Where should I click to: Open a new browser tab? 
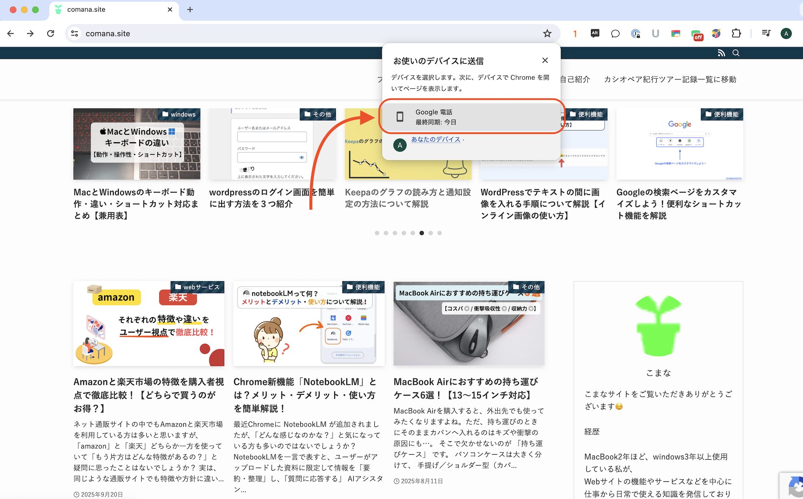[190, 10]
